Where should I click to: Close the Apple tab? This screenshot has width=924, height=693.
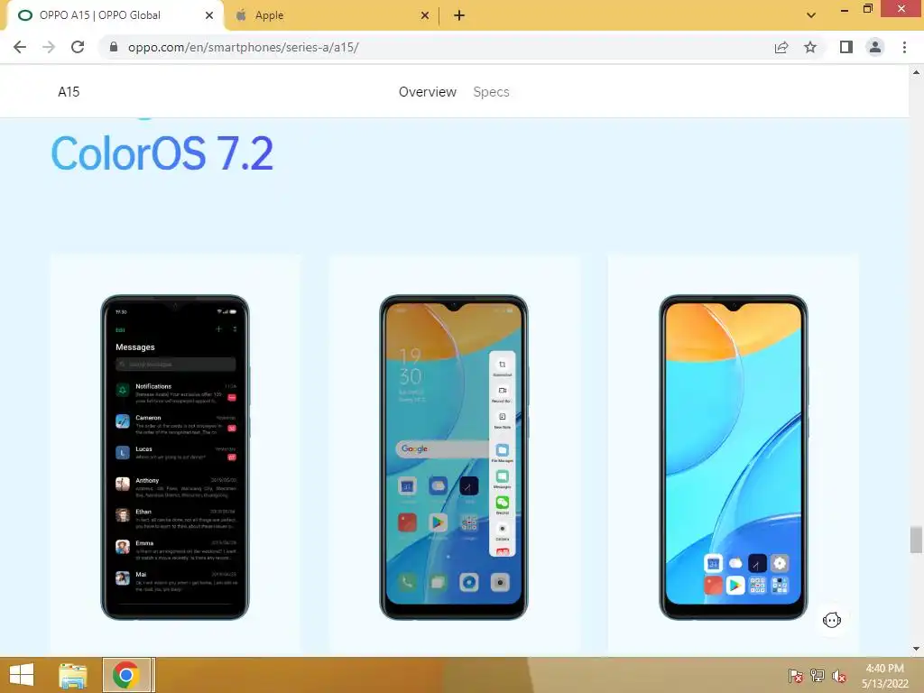point(424,15)
